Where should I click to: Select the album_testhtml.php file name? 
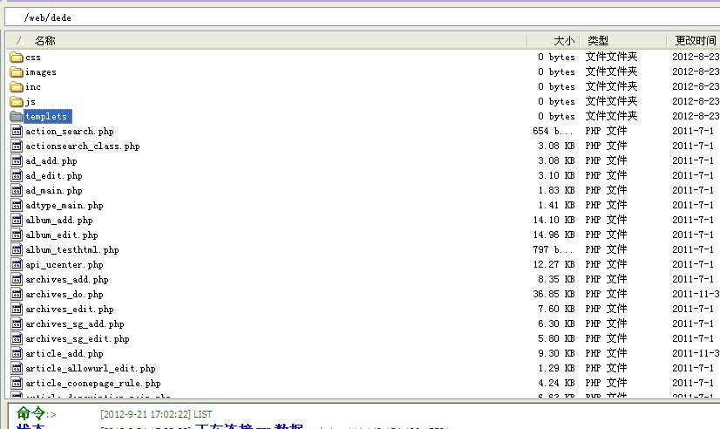pos(71,250)
